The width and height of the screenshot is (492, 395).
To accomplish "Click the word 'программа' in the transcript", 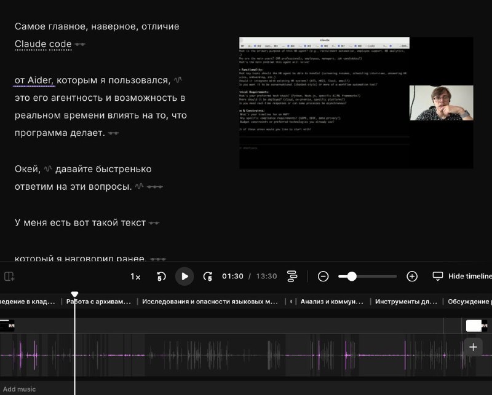I will [41, 133].
